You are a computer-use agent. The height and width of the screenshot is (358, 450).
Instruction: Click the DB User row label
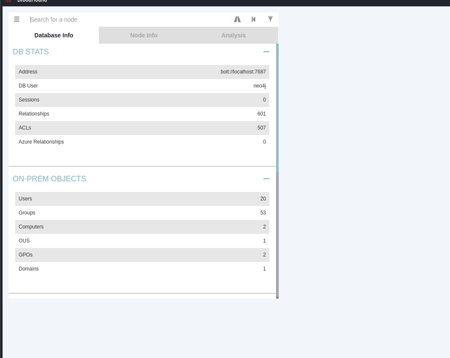28,86
